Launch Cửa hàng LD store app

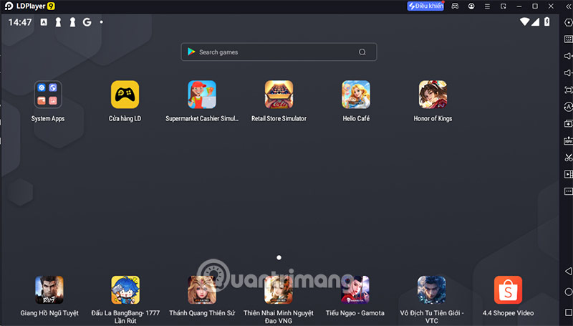pyautogui.click(x=125, y=95)
